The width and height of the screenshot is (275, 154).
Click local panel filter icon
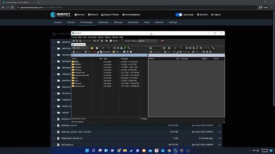coord(98,48)
